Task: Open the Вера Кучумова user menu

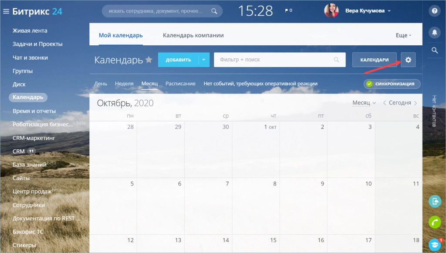Action: [368, 11]
